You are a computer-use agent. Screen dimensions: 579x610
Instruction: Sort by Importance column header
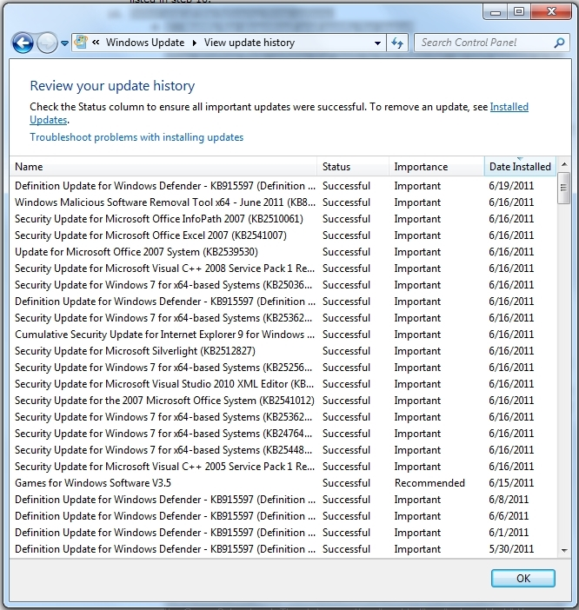[x=435, y=167]
